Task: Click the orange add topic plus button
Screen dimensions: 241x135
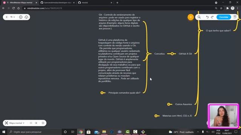Action: pyautogui.click(x=191, y=17)
